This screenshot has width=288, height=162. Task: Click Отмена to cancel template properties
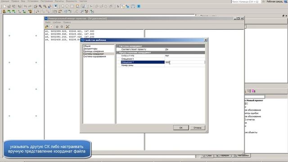197,128
